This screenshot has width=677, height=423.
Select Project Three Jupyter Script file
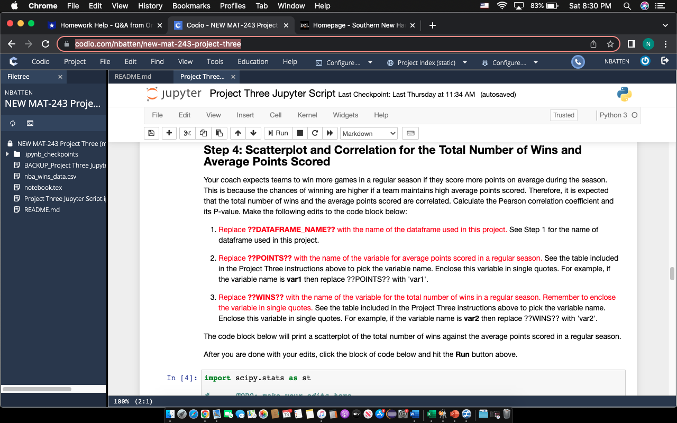65,199
